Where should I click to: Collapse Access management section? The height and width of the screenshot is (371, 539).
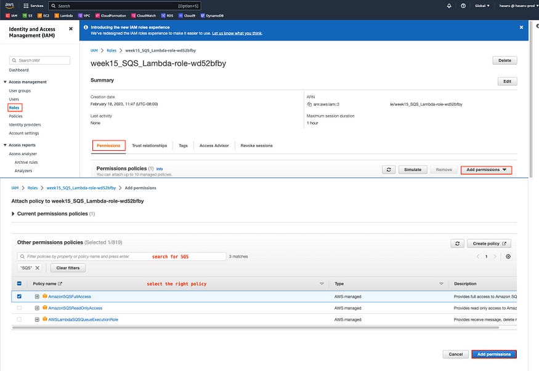pos(5,82)
